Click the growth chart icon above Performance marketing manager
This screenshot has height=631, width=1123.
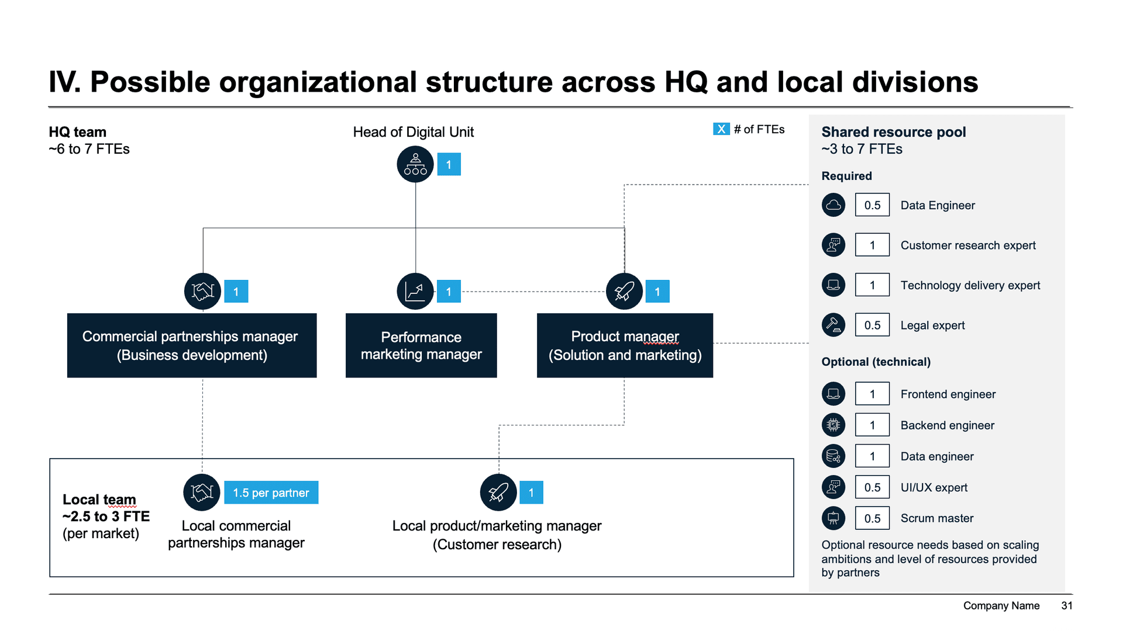[x=415, y=291]
